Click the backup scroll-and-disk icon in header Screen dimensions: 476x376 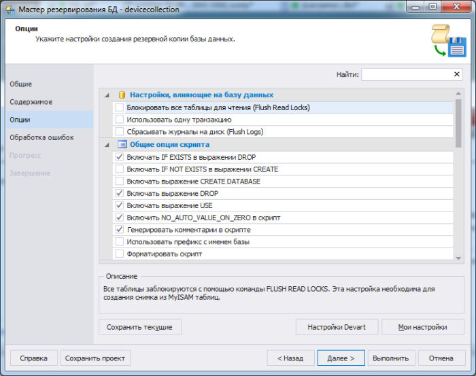click(x=449, y=43)
